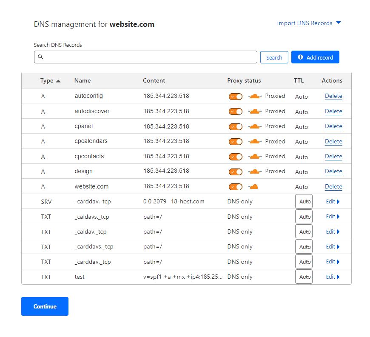Click the sort arrow beside the Type column
The image size is (370, 337).
point(58,81)
